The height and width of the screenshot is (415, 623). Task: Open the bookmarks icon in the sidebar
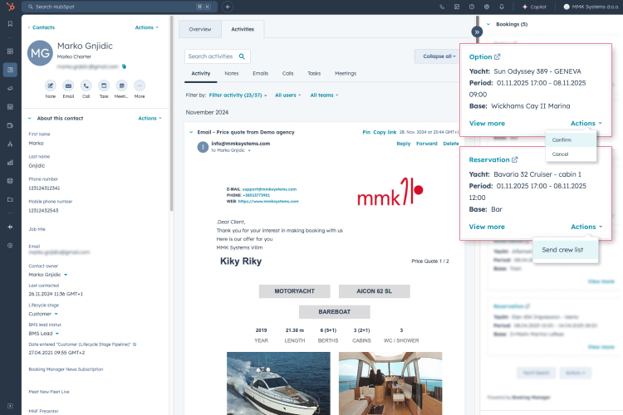(x=10, y=24)
